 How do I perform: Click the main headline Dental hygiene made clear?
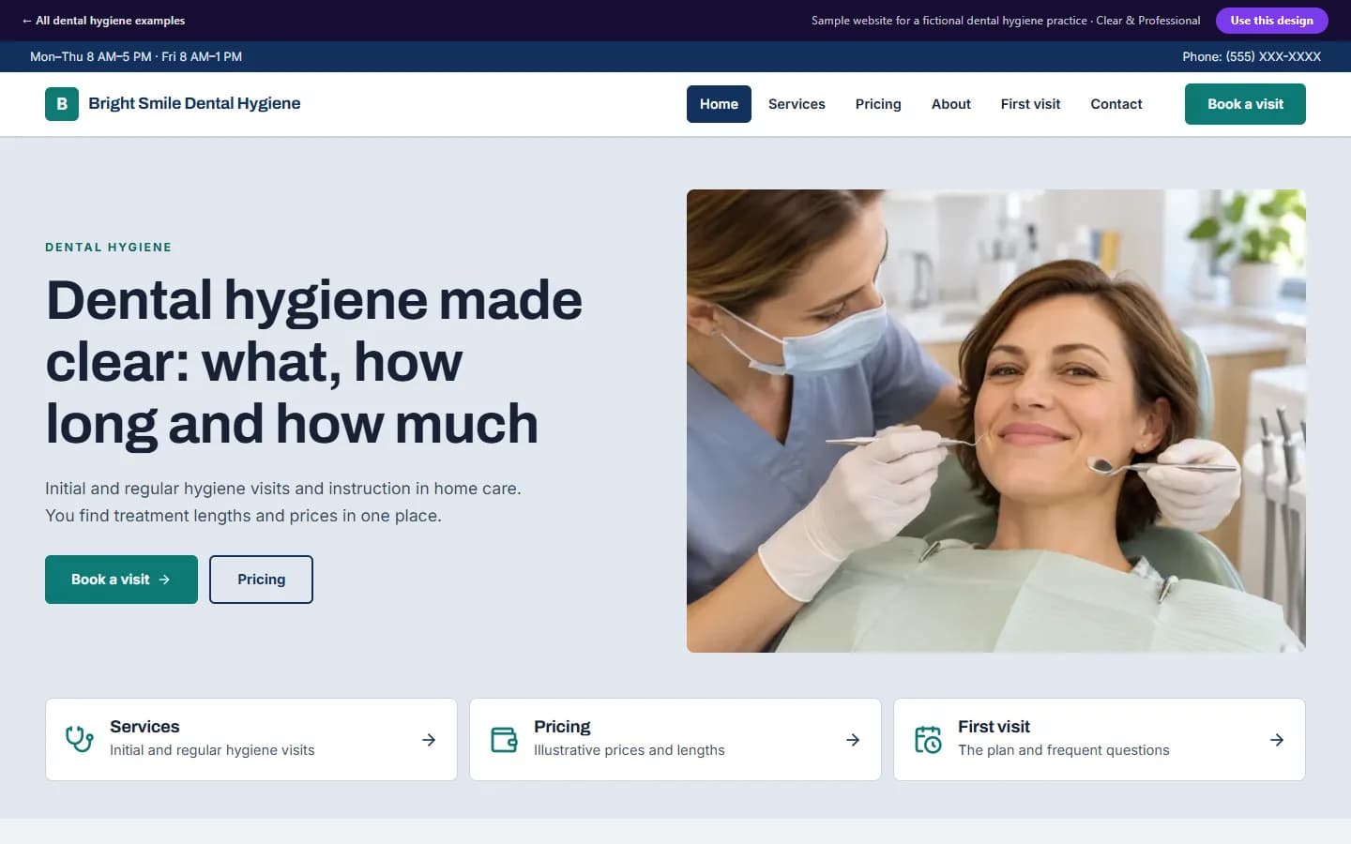[314, 362]
